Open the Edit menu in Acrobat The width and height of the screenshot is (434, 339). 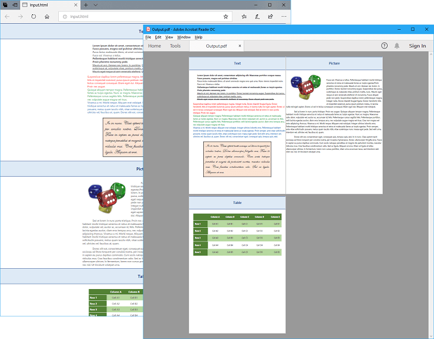tap(158, 37)
